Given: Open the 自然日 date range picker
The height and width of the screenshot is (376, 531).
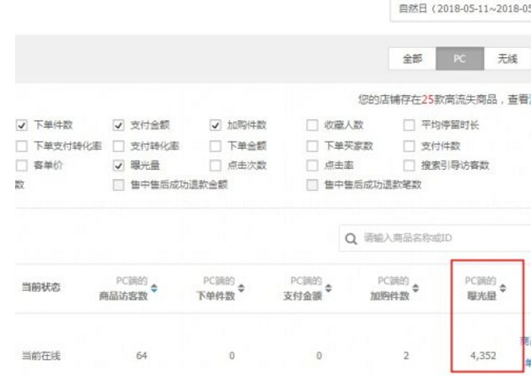Looking at the screenshot, I should click(459, 9).
